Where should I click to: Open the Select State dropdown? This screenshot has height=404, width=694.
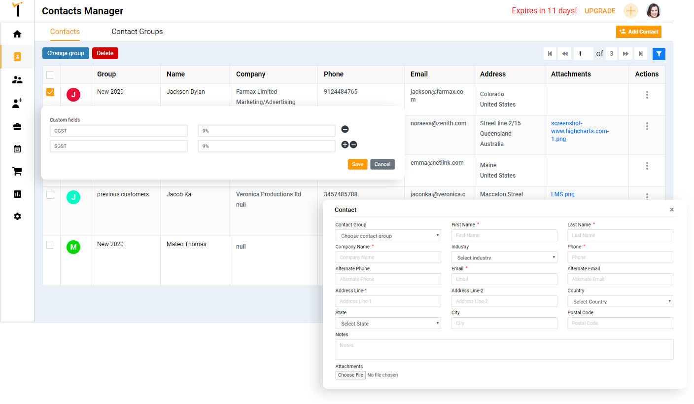point(388,323)
